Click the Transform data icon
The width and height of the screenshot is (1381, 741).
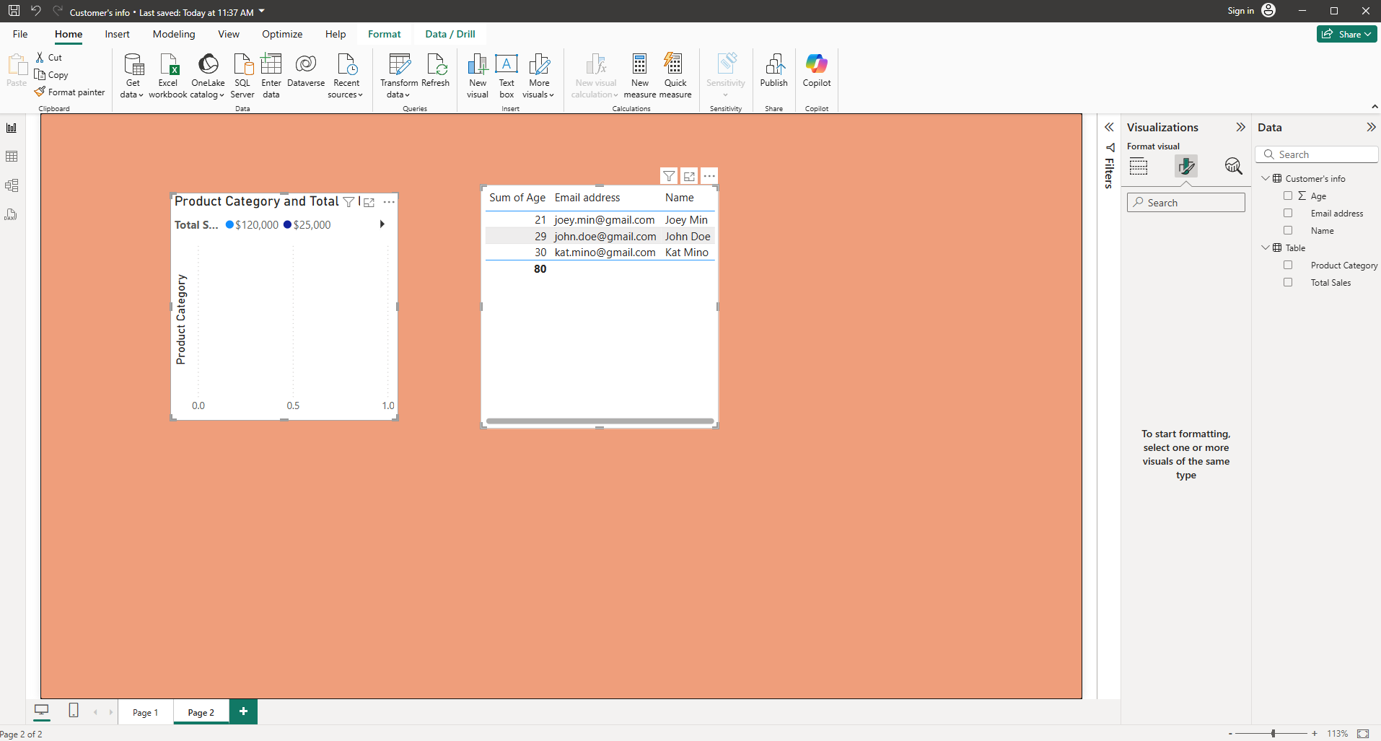coord(399,65)
